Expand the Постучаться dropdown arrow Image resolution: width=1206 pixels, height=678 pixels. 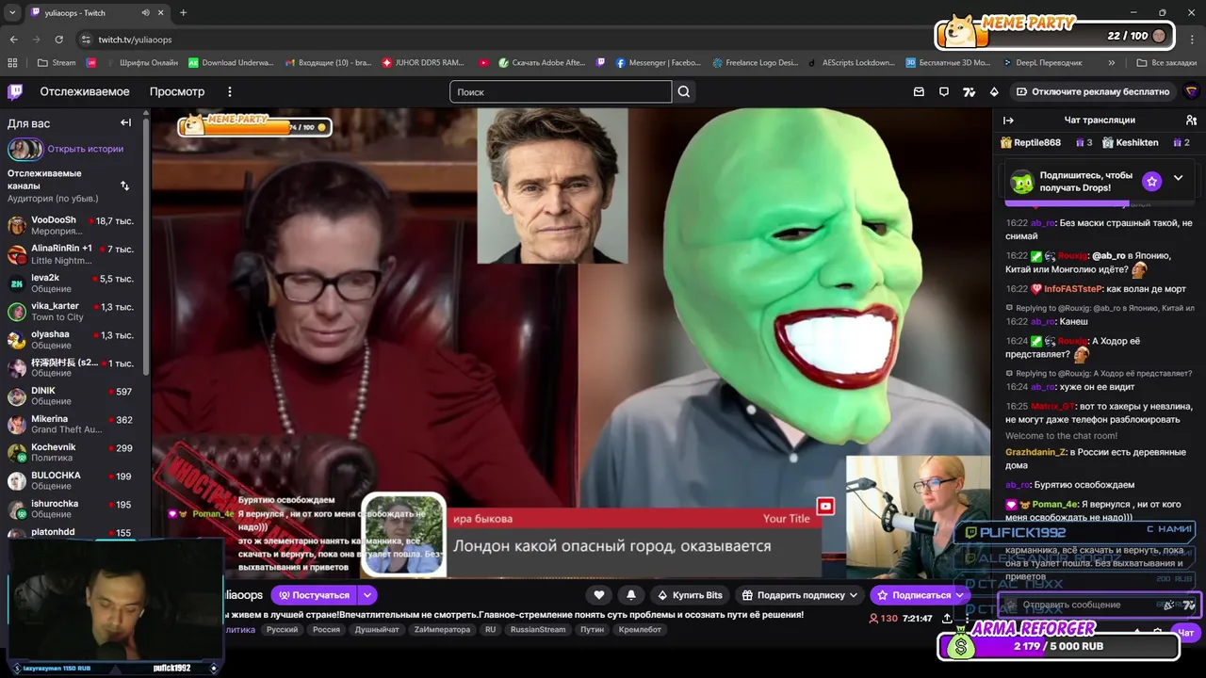[367, 595]
